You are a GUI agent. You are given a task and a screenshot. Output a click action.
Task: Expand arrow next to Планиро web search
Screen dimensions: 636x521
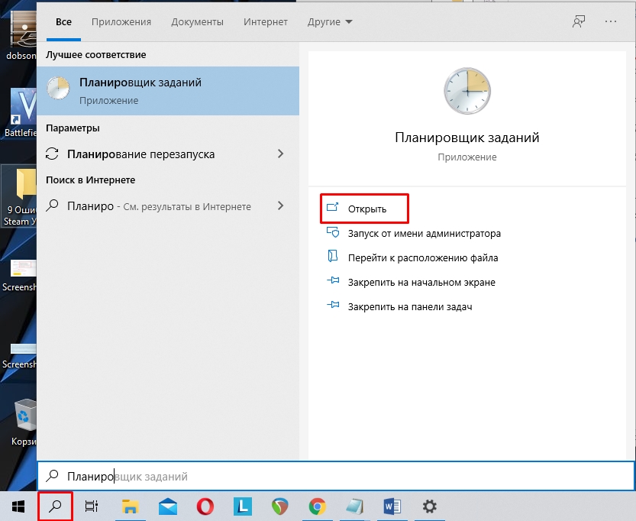tap(280, 206)
